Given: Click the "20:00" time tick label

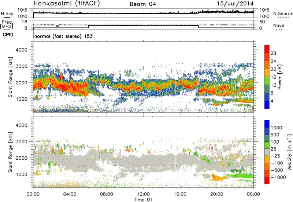Looking at the screenshot, I should tap(217, 194).
